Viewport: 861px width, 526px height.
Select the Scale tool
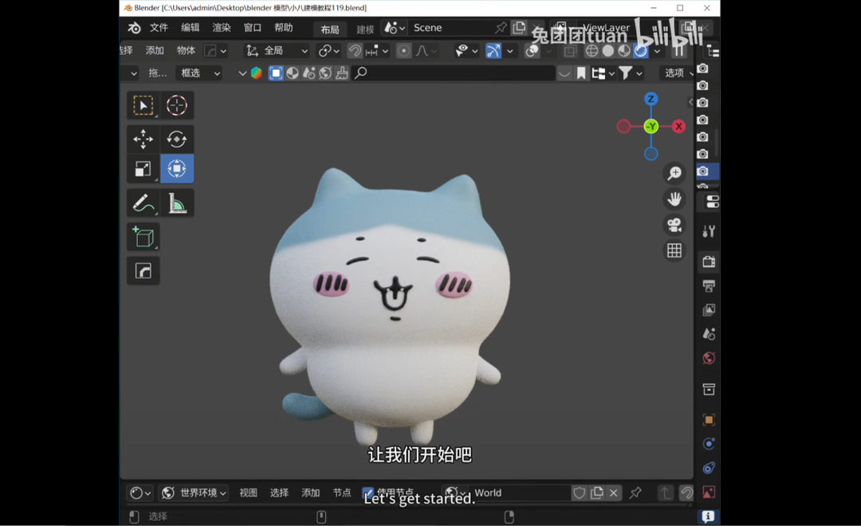coord(143,168)
